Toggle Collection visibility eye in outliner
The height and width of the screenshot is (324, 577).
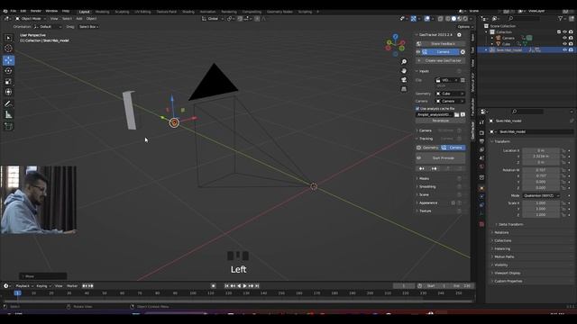tap(564, 32)
